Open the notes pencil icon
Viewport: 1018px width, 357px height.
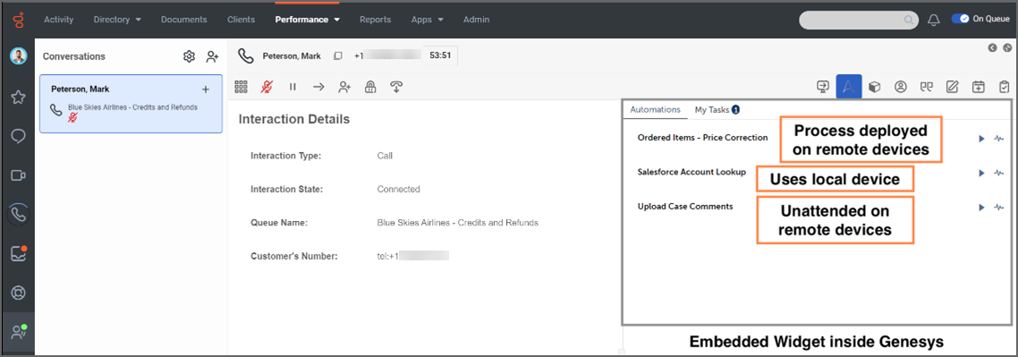click(x=953, y=86)
